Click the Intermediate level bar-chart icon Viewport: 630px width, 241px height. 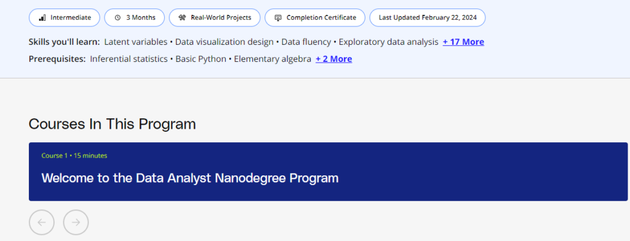pos(42,18)
